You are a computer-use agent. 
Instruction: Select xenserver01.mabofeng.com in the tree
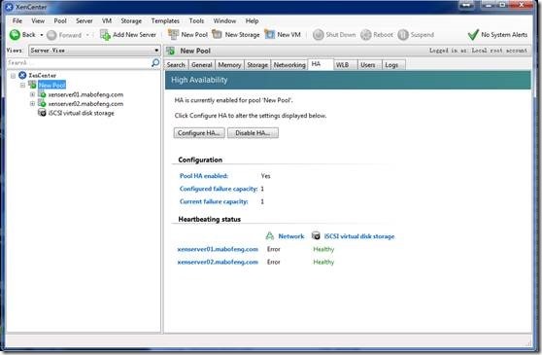pyautogui.click(x=85, y=94)
